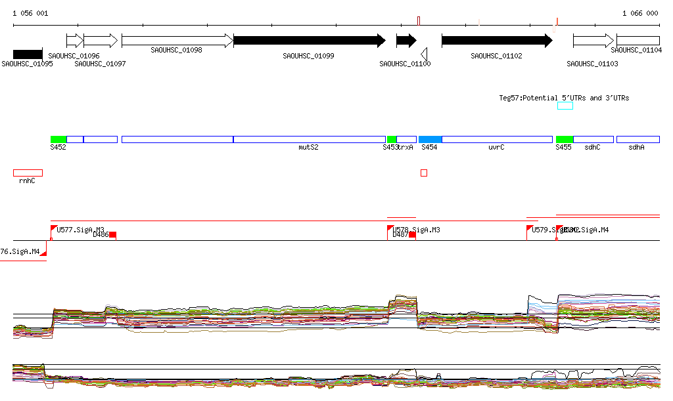Image resolution: width=673 pixels, height=401 pixels.
Task: Select the green S455 segment
Action: pos(565,139)
